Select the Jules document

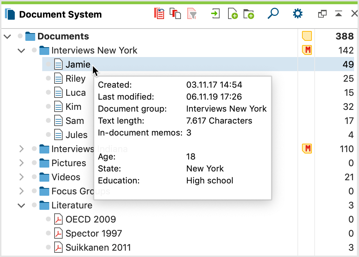pos(76,135)
